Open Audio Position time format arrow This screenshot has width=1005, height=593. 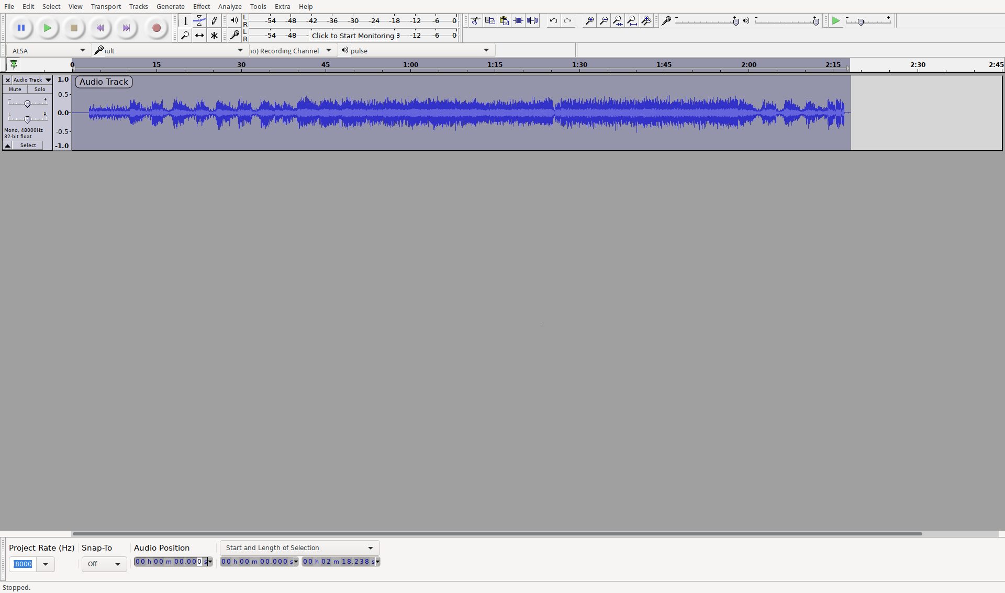point(210,562)
